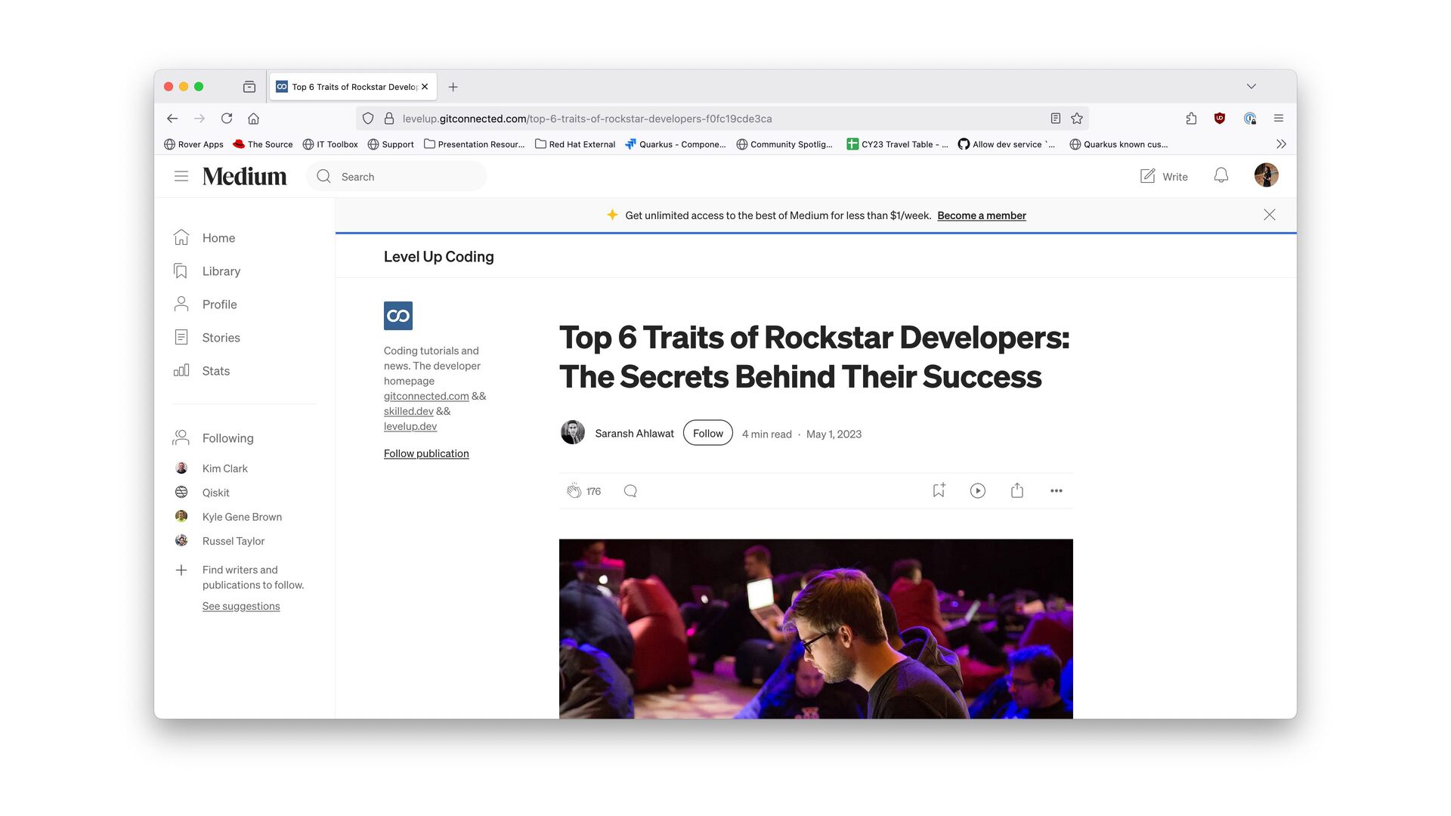Toggle the Medium hamburger sidebar menu
Screen dimensions: 1451x816
[x=181, y=176]
